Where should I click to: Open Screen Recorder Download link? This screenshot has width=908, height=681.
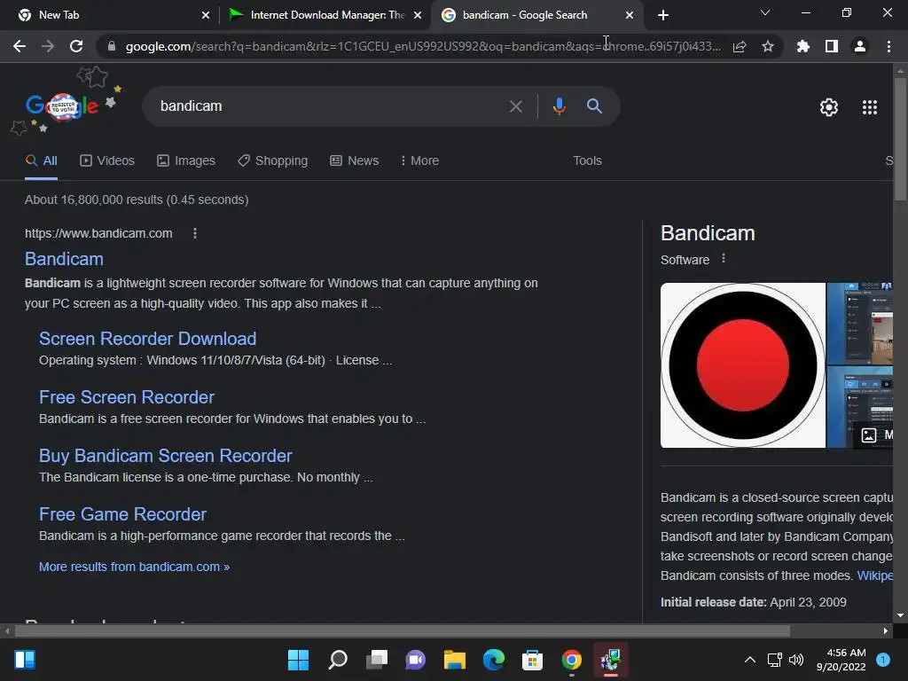148,339
